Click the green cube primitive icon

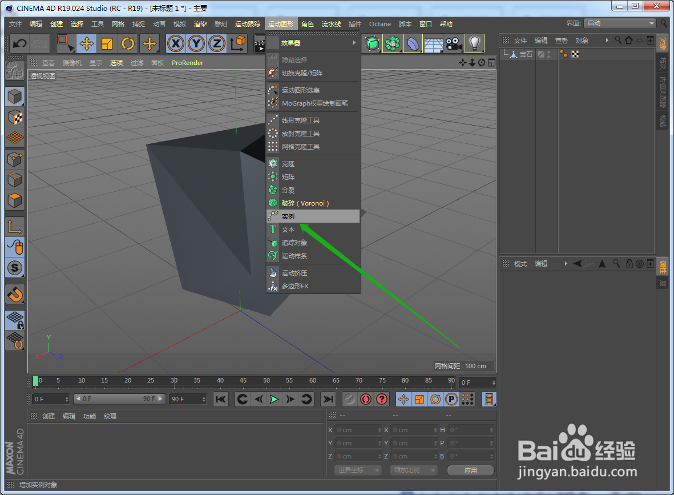pyautogui.click(x=372, y=43)
